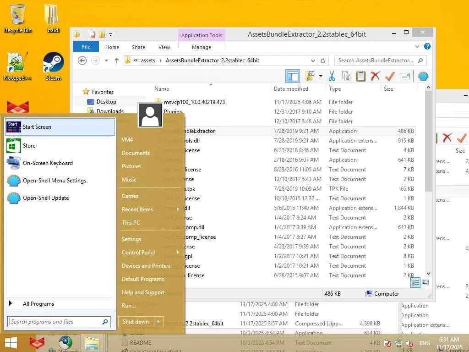The image size is (469, 352).
Task: Open Classic Explorer settings shell icon
Action: [423, 77]
